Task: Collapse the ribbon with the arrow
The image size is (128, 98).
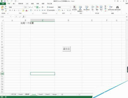Action: click(126, 14)
